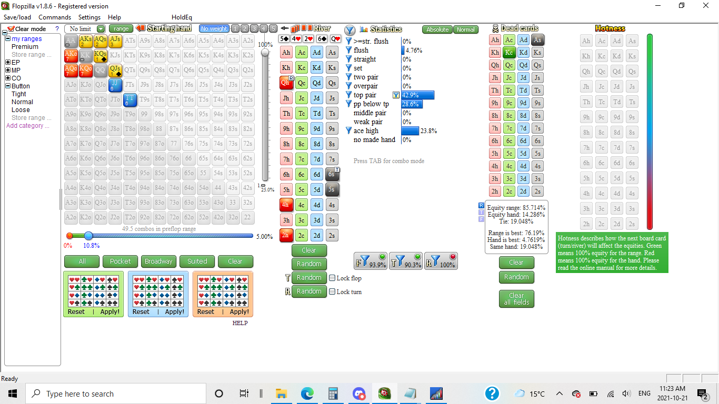Toggle the AKs hand in the starting hand grid
This screenshot has height=404, width=719.
[x=86, y=41]
